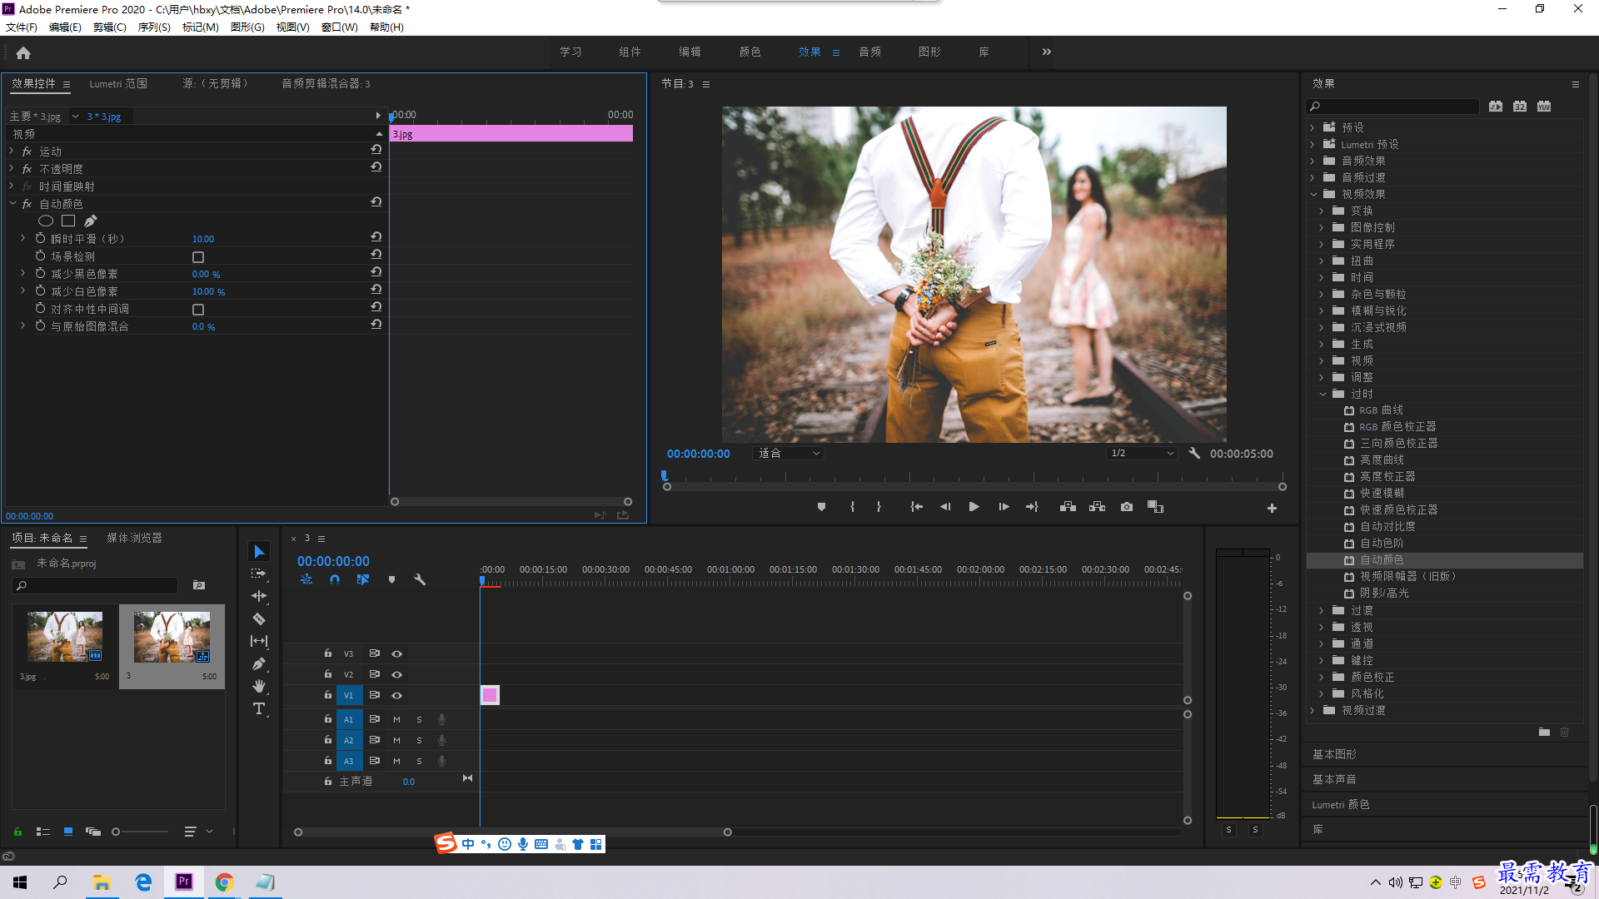Check the 场景检测 checkbox

198,257
